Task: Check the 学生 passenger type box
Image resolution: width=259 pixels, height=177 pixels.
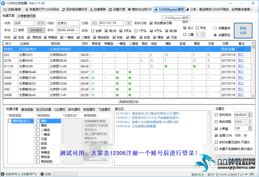Action: click(x=197, y=28)
